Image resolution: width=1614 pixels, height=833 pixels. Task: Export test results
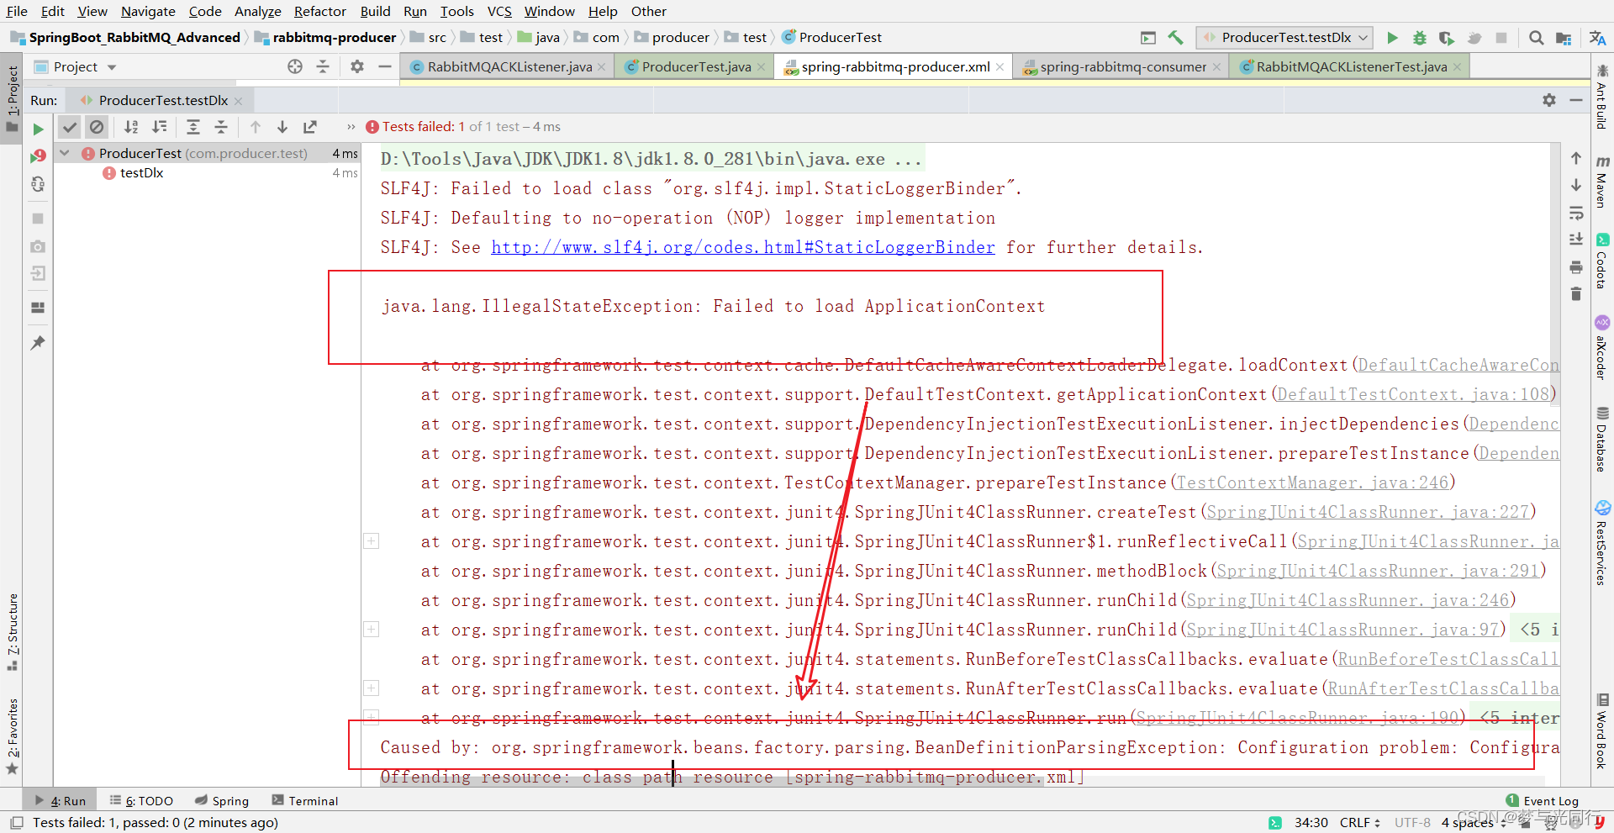[x=310, y=127]
